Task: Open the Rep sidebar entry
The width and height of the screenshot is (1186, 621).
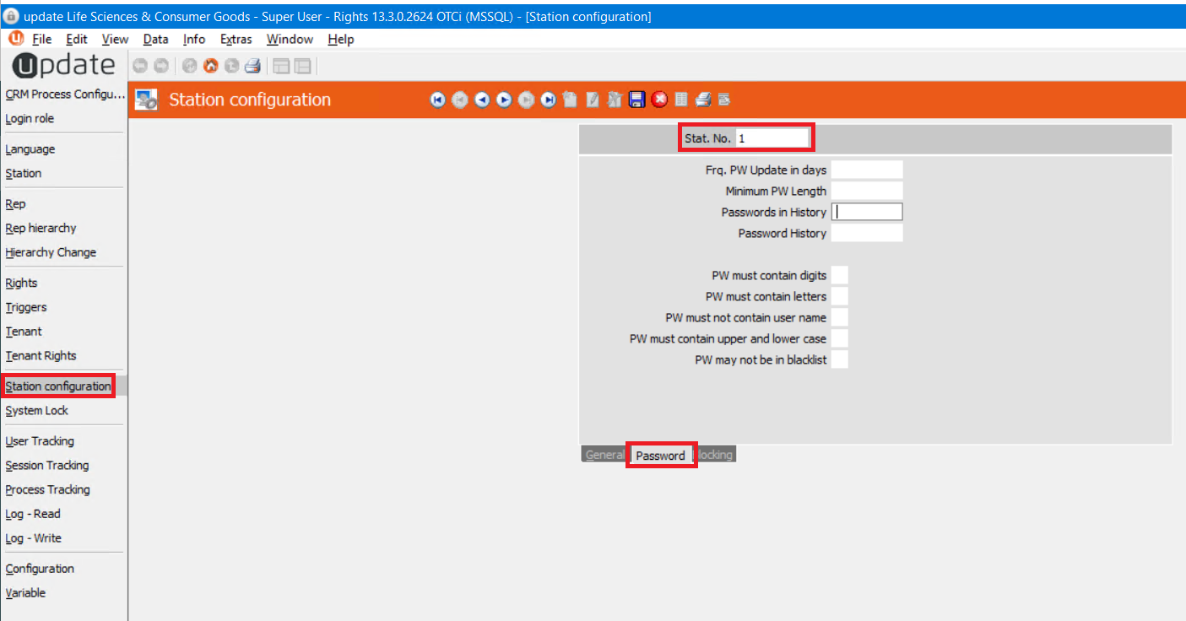Action: tap(15, 204)
